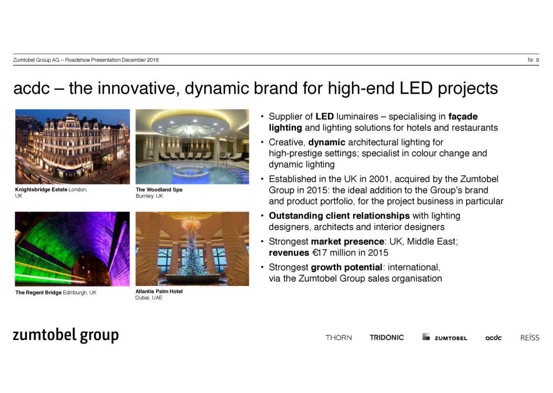Click the zumtobel group logo
The width and height of the screenshot is (553, 393).
click(x=65, y=336)
